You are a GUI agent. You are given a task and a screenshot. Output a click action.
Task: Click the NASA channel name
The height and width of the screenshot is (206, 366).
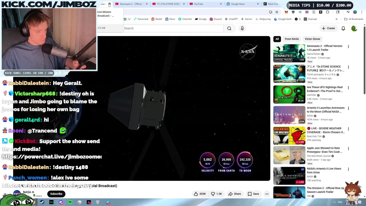tap(27, 192)
